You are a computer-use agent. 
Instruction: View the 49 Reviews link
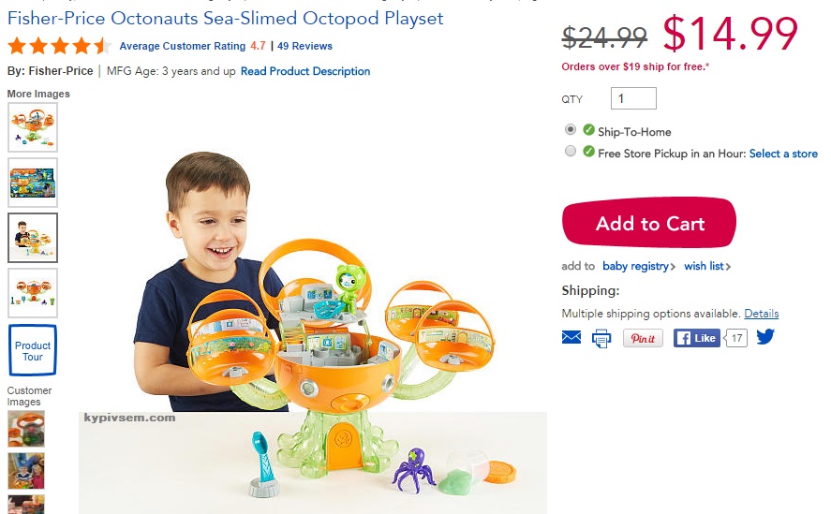click(x=304, y=46)
